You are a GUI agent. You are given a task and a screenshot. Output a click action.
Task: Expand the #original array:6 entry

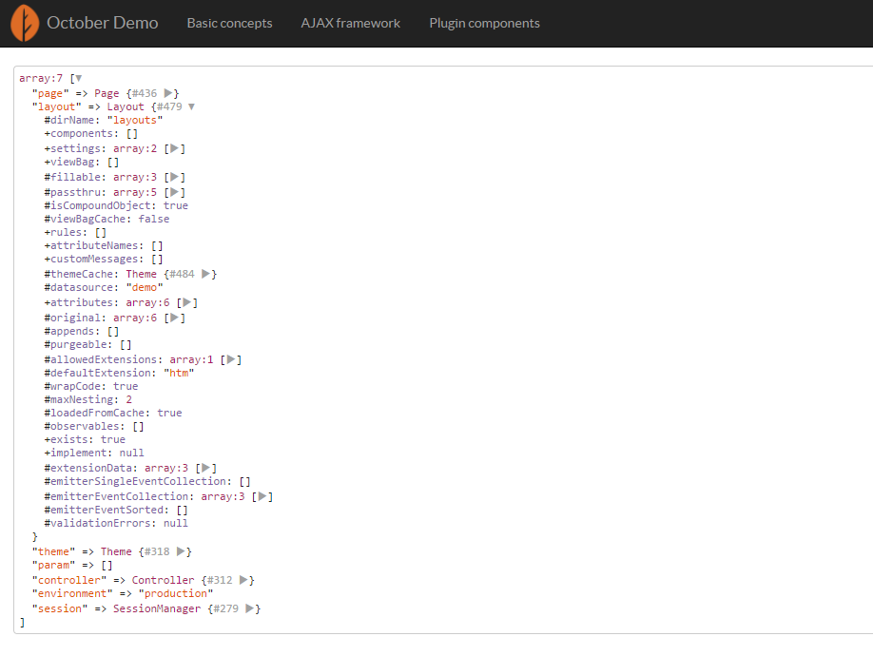pos(174,318)
